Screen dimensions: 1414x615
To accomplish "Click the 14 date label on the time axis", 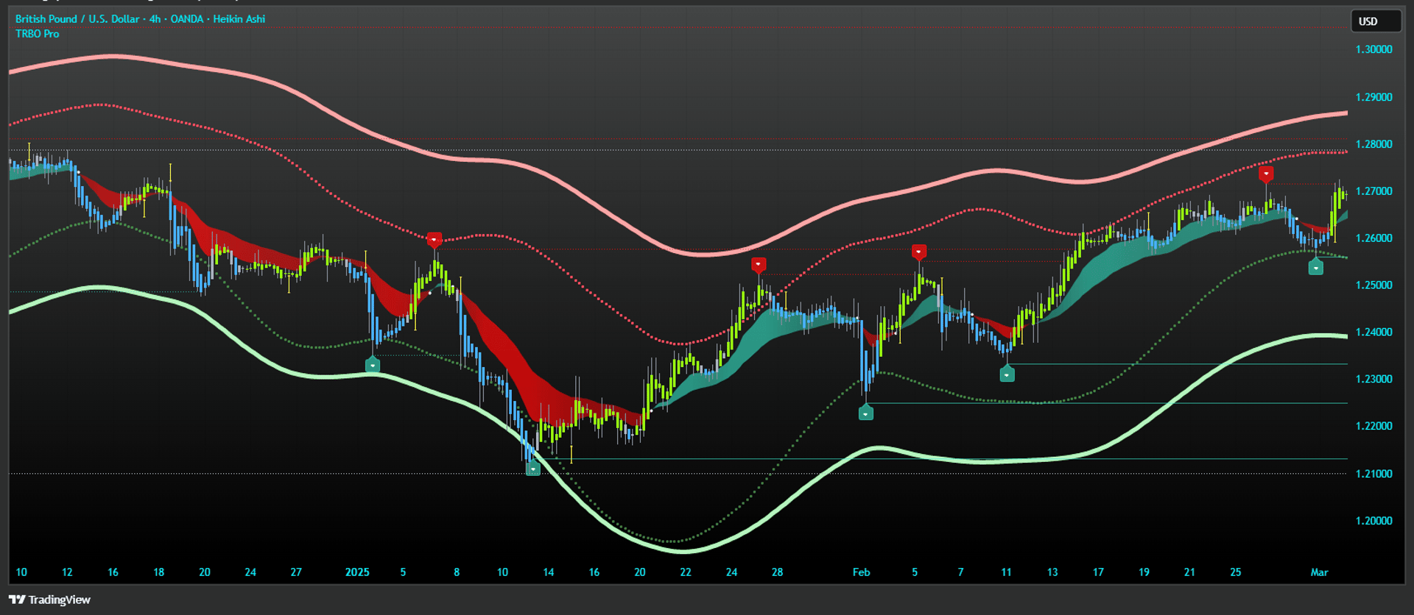I will (548, 572).
